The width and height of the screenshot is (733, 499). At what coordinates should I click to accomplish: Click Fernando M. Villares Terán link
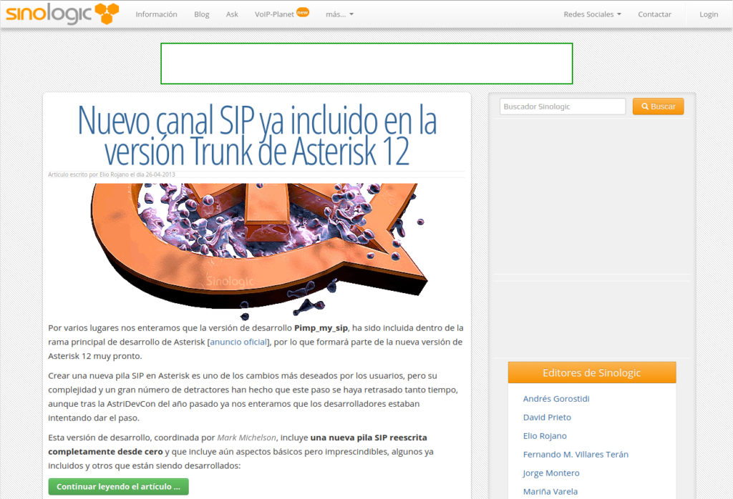[x=576, y=455]
